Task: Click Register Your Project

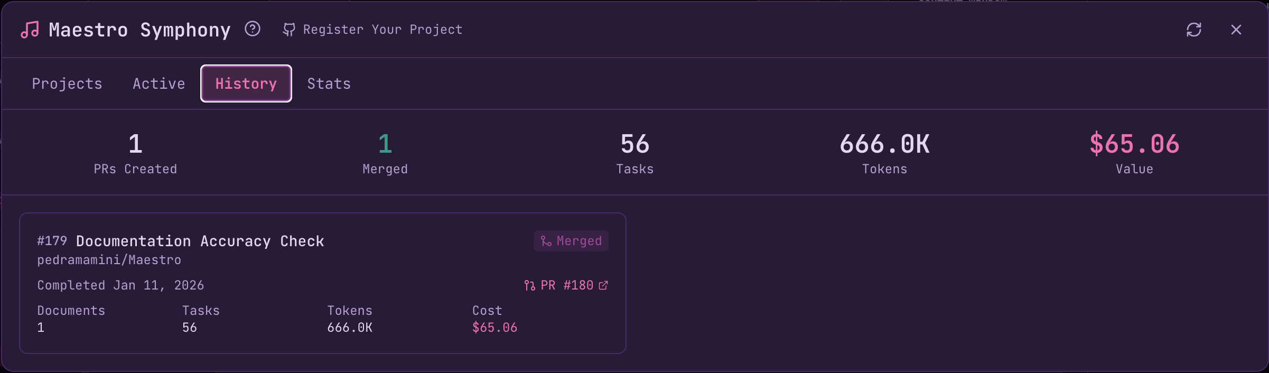Action: tap(382, 30)
